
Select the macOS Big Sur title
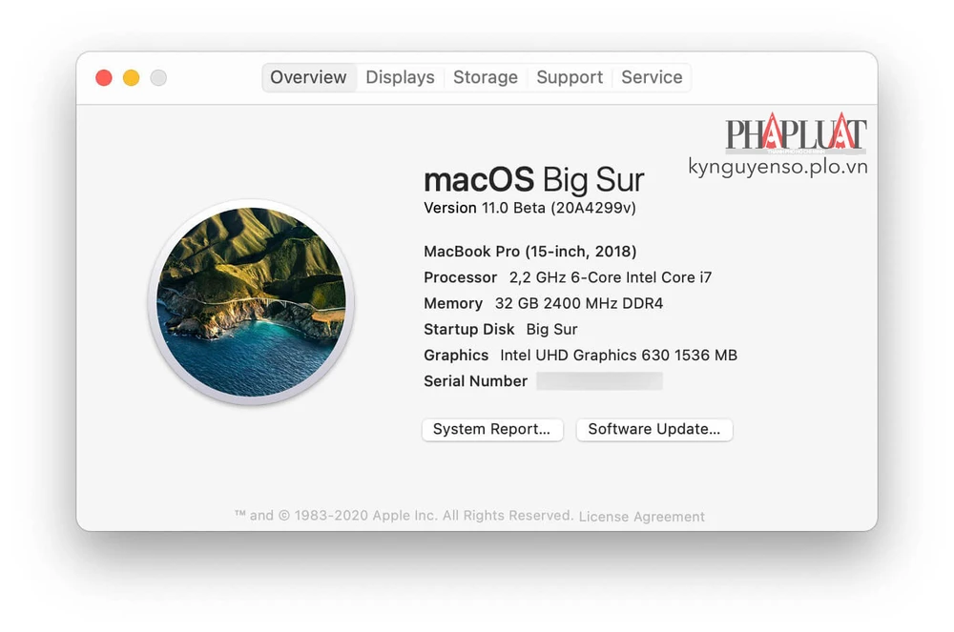pos(533,179)
